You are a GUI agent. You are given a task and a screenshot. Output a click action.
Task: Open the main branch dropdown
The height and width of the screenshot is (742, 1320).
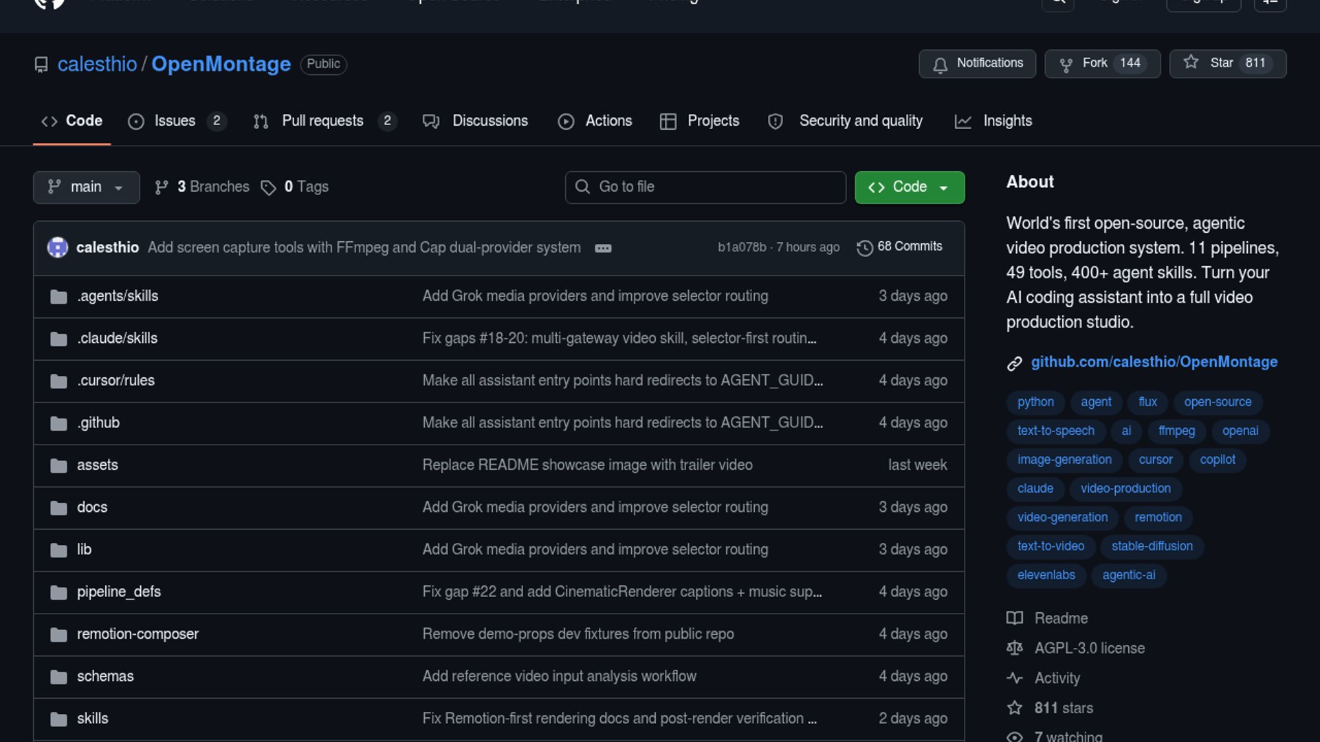point(86,187)
